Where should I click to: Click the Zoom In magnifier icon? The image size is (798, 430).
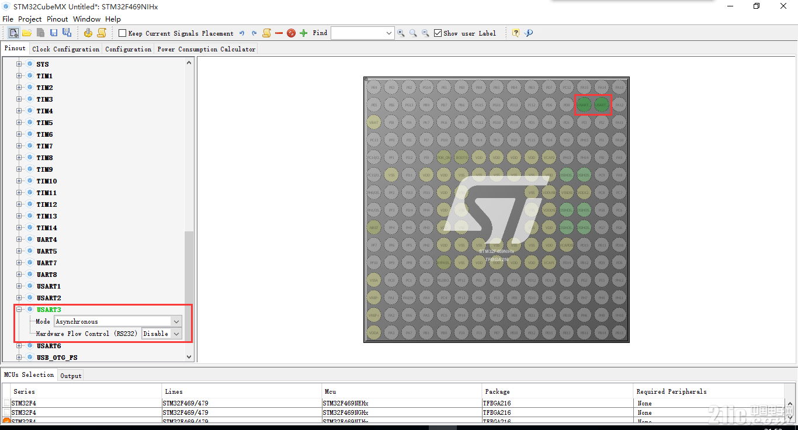pyautogui.click(x=401, y=33)
